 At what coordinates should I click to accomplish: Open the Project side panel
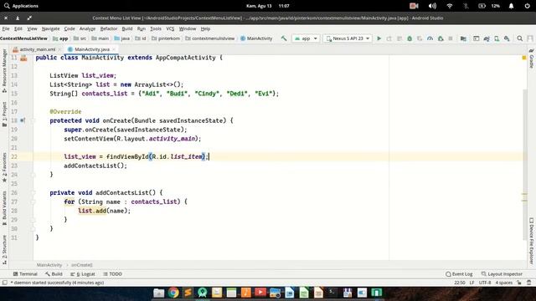[x=4, y=115]
